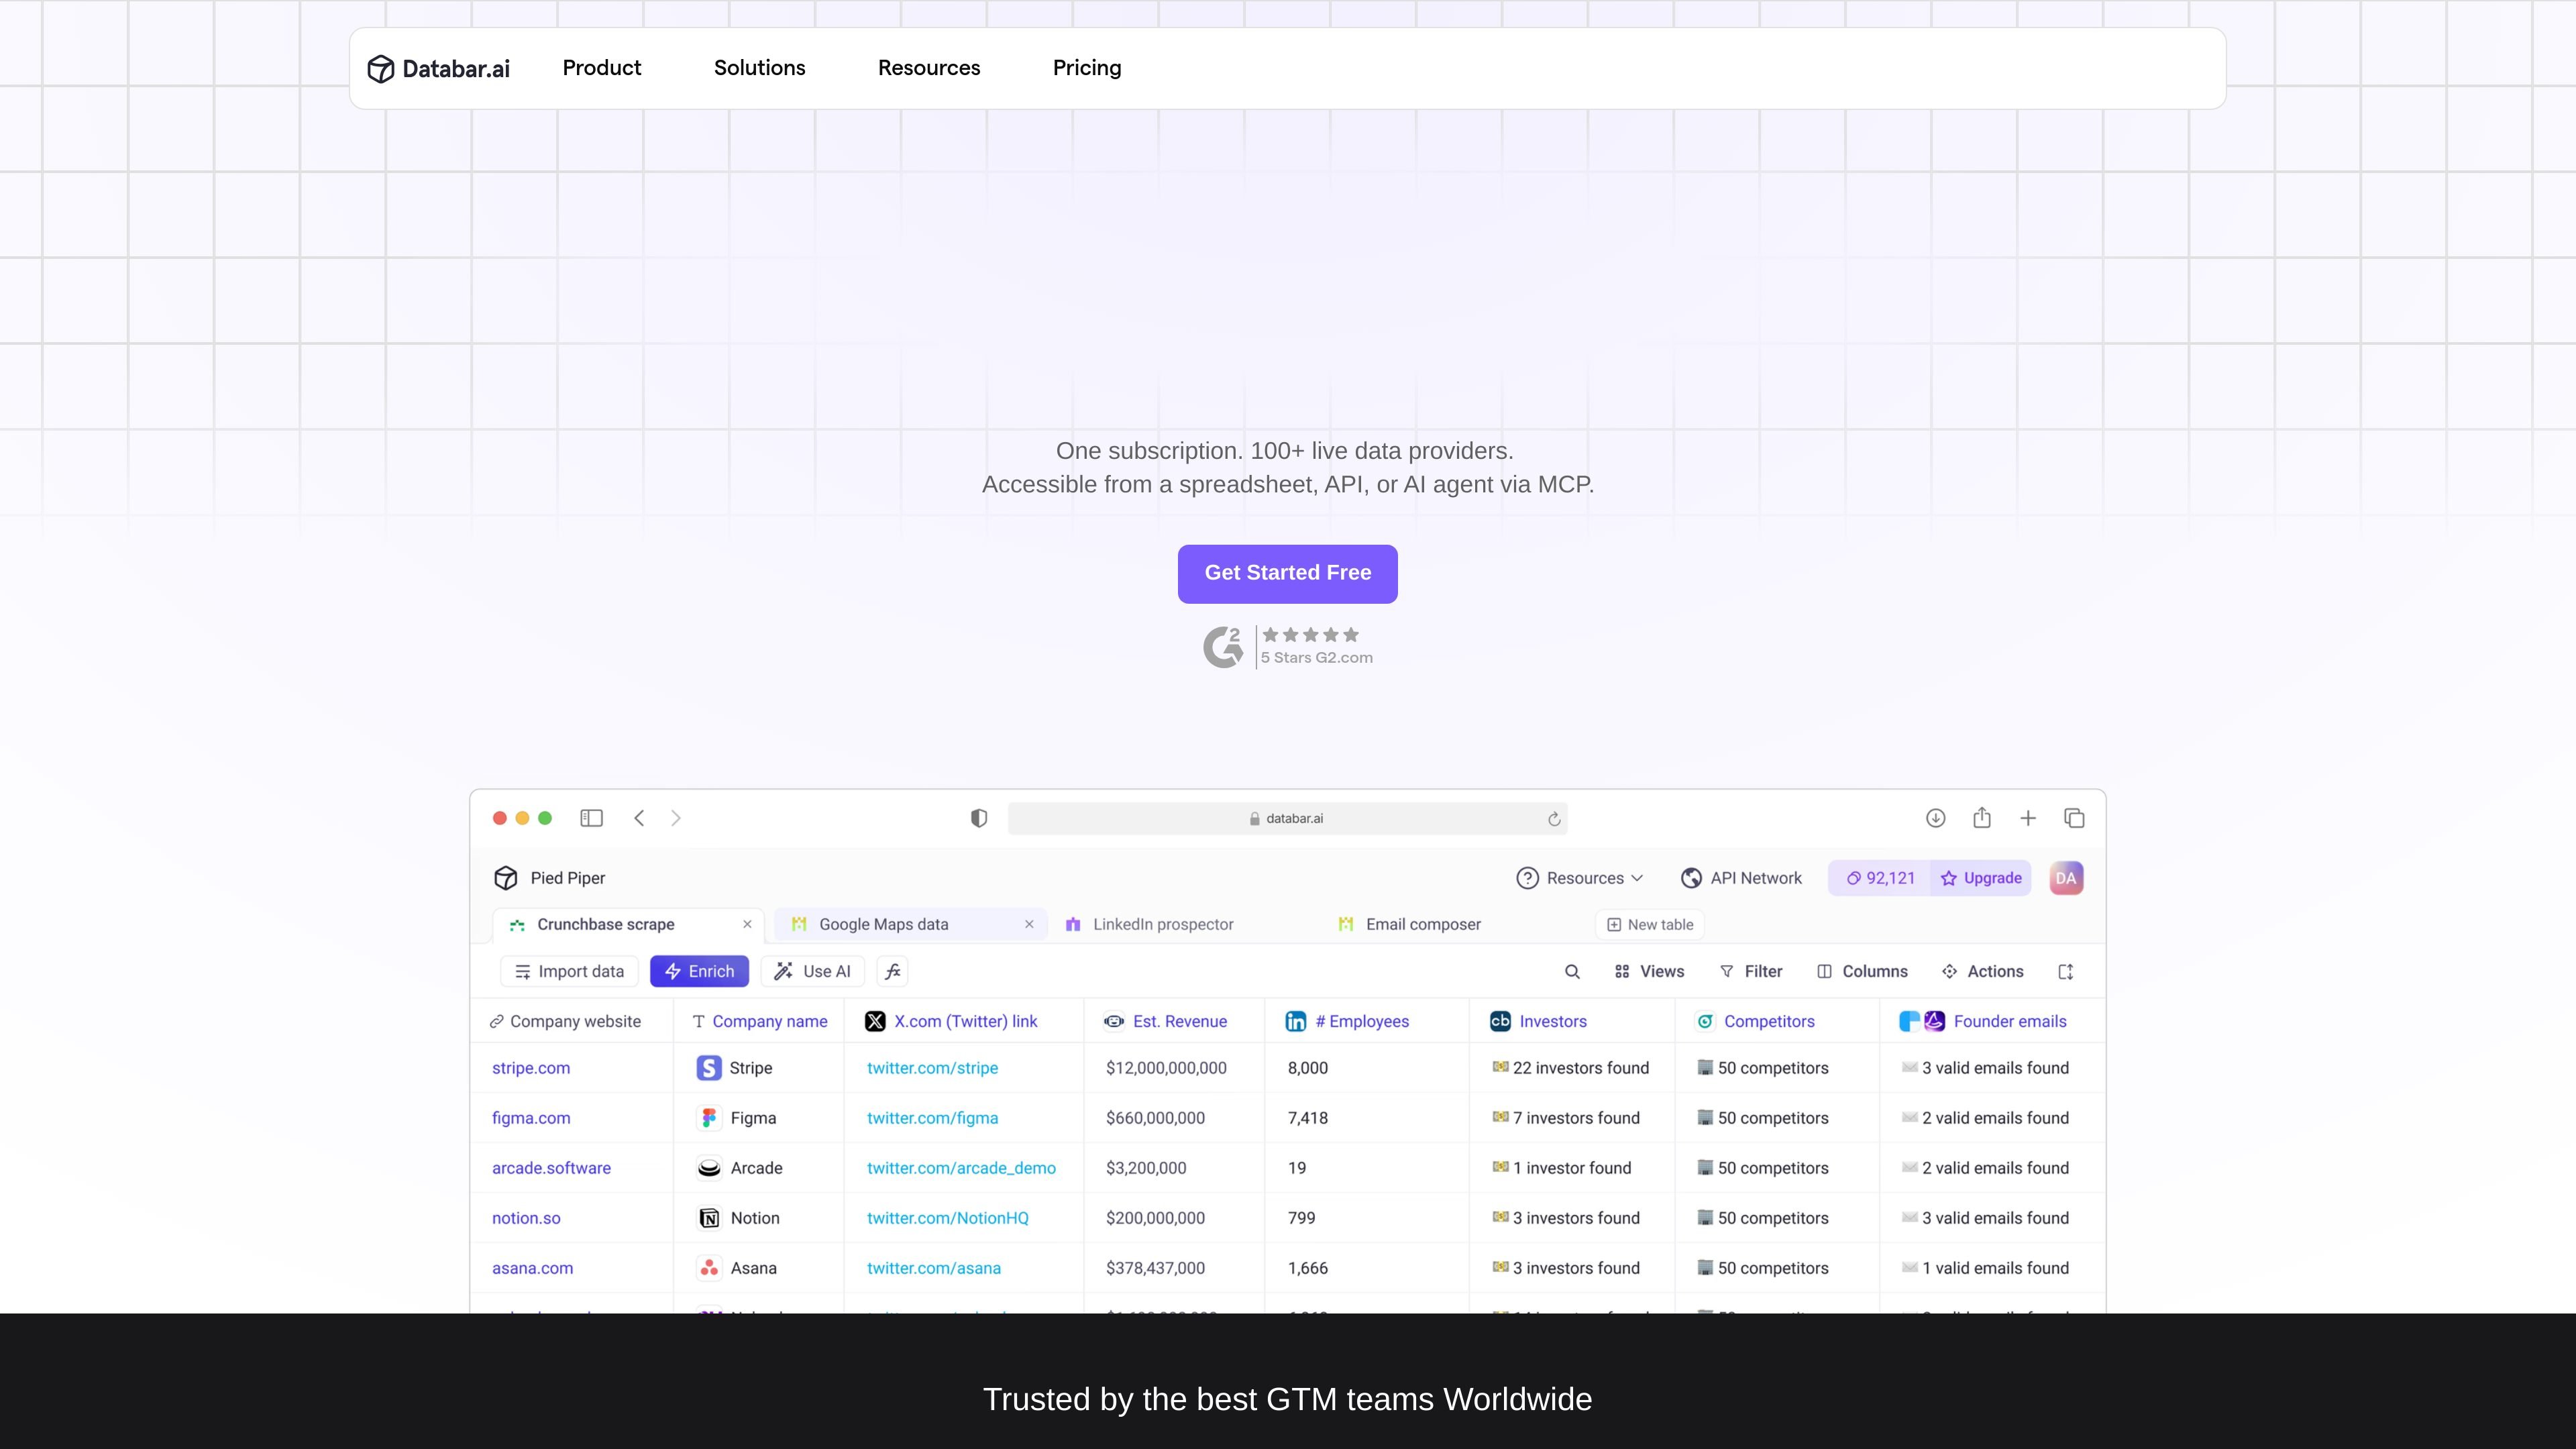Add a new browser tab with plus icon
Viewport: 2576px width, 1449px height.
tap(2028, 818)
